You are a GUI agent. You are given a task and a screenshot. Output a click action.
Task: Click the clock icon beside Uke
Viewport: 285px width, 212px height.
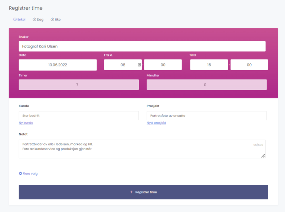52,19
